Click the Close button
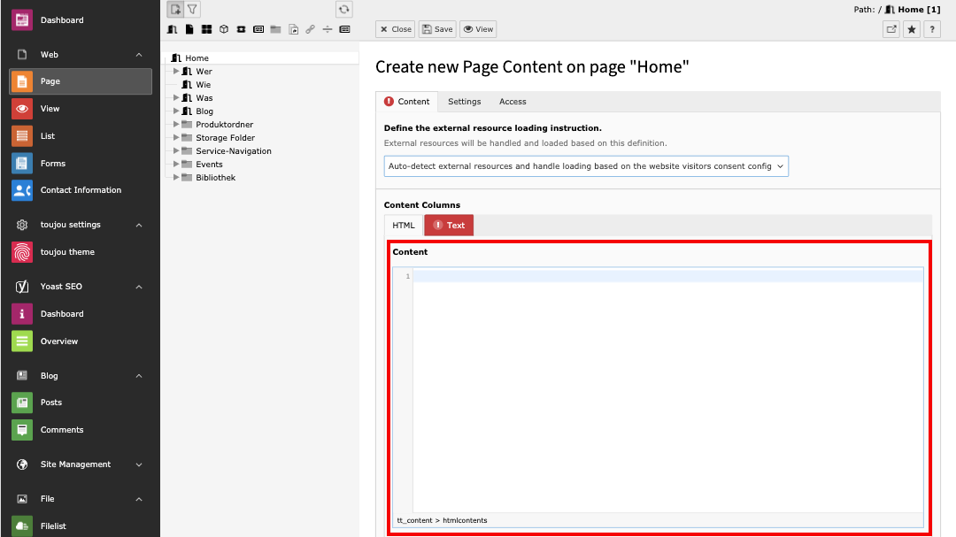Viewport: 956px width, 537px height. [x=395, y=29]
